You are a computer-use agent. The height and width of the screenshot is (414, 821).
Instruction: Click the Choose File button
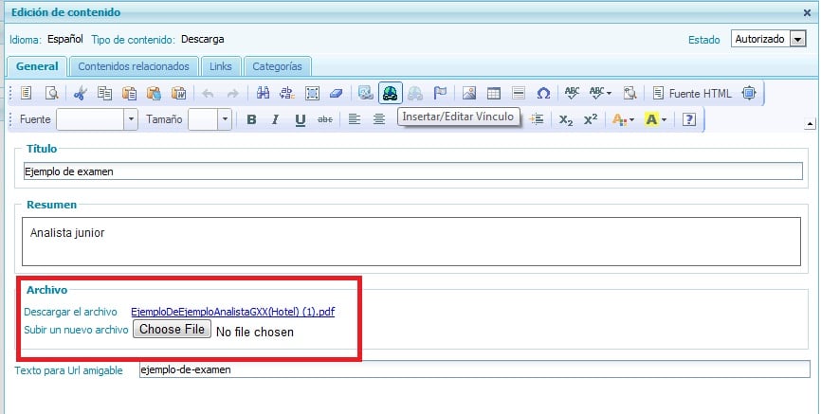tap(171, 330)
